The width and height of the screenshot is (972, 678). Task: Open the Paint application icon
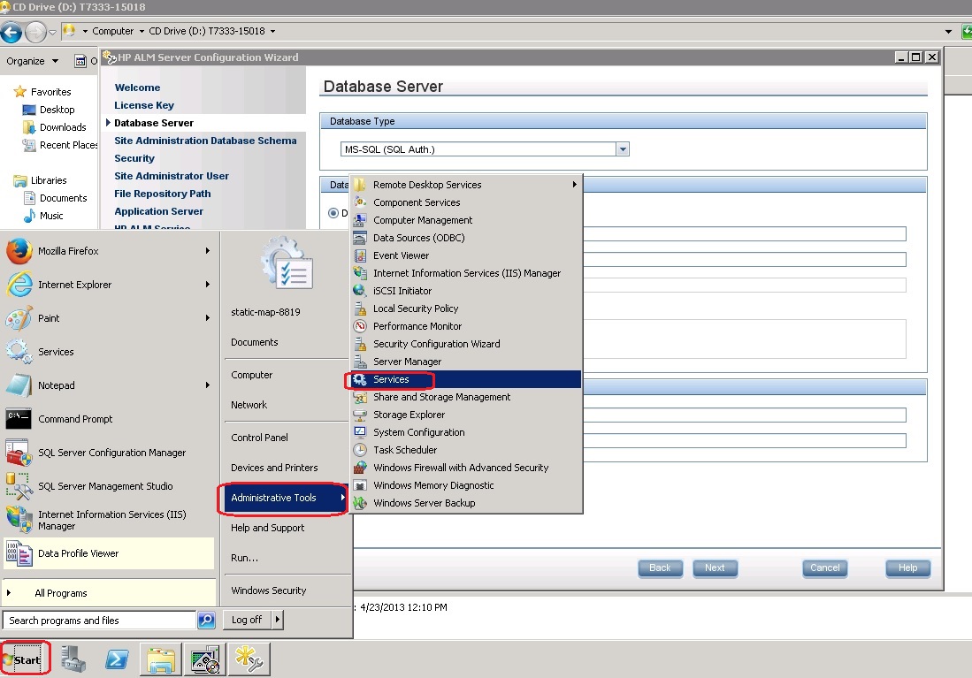click(19, 318)
